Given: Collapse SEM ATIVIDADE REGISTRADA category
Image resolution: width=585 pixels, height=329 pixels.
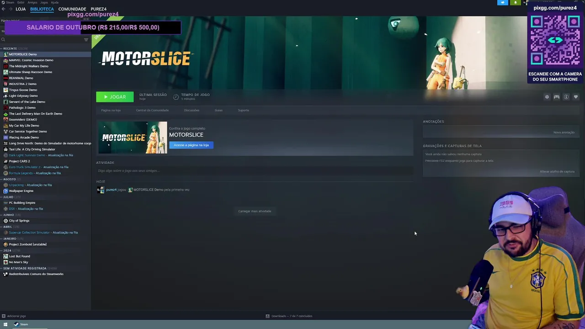Looking at the screenshot, I should point(1,268).
